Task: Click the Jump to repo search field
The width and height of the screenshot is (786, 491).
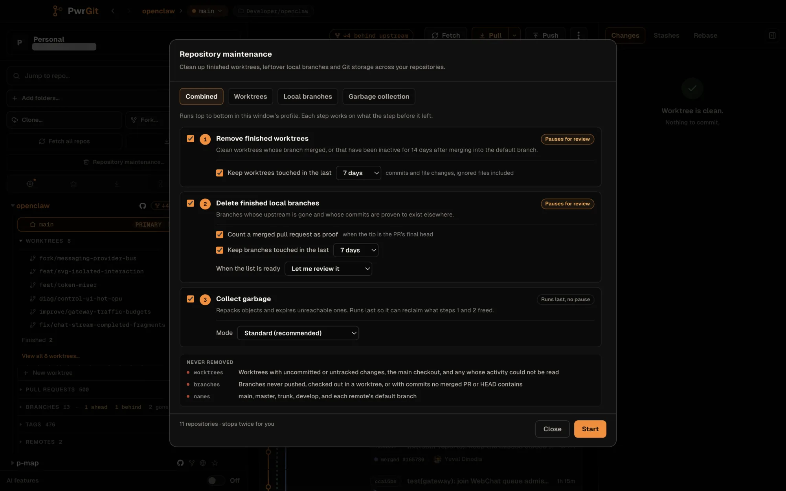Action: 88,76
